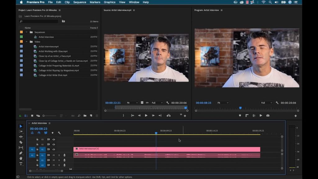Image resolution: width=318 pixels, height=179 pixels.
Task: Lock video track V2
Action: (37, 144)
